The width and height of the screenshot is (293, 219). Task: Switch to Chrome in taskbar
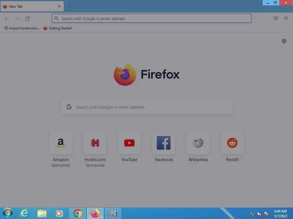coord(78,213)
